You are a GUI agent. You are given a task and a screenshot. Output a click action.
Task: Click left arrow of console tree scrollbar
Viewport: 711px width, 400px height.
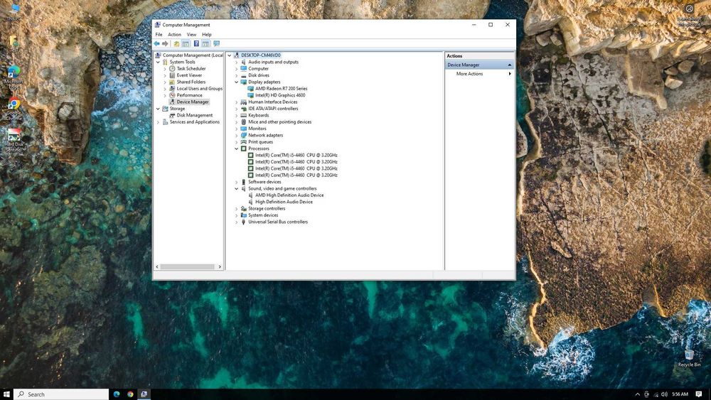(157, 267)
